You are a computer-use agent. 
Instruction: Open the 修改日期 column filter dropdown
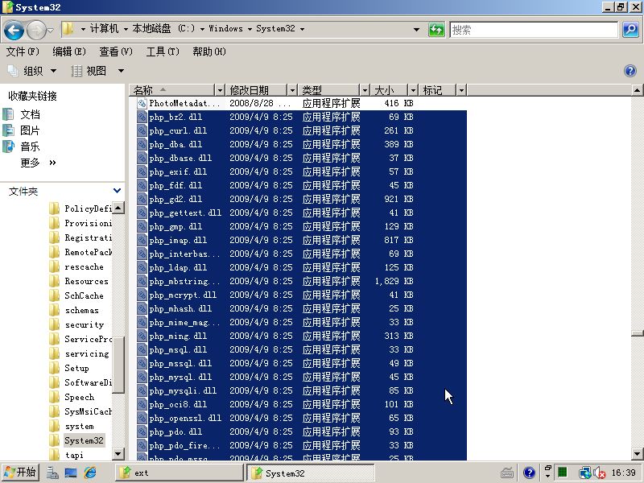click(x=292, y=90)
